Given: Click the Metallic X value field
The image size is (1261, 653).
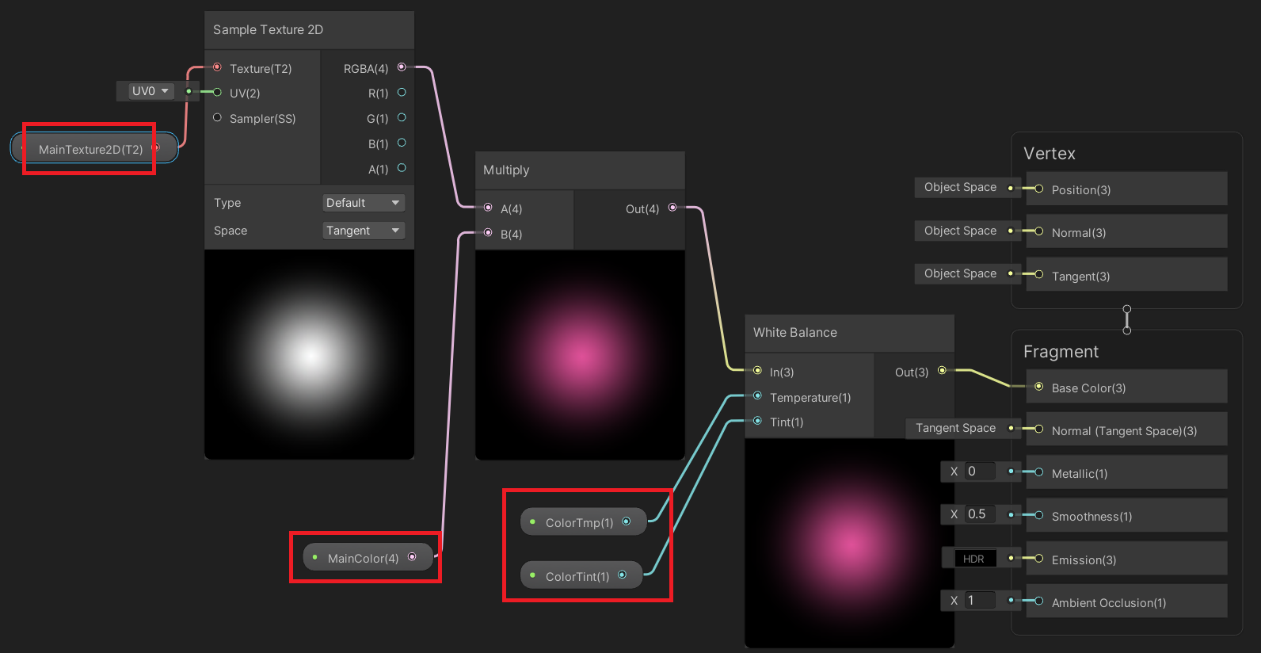Looking at the screenshot, I should click(980, 472).
